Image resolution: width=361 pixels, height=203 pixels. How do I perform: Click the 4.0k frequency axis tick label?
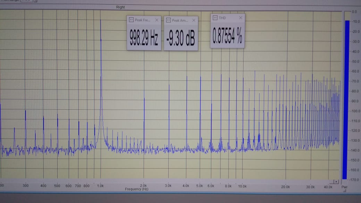[x=186, y=186]
